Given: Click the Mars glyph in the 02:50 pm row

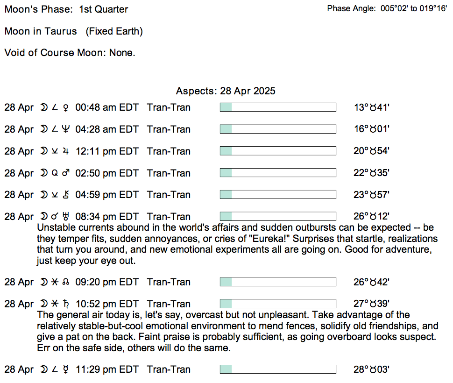Looking at the screenshot, I should tap(66, 173).
